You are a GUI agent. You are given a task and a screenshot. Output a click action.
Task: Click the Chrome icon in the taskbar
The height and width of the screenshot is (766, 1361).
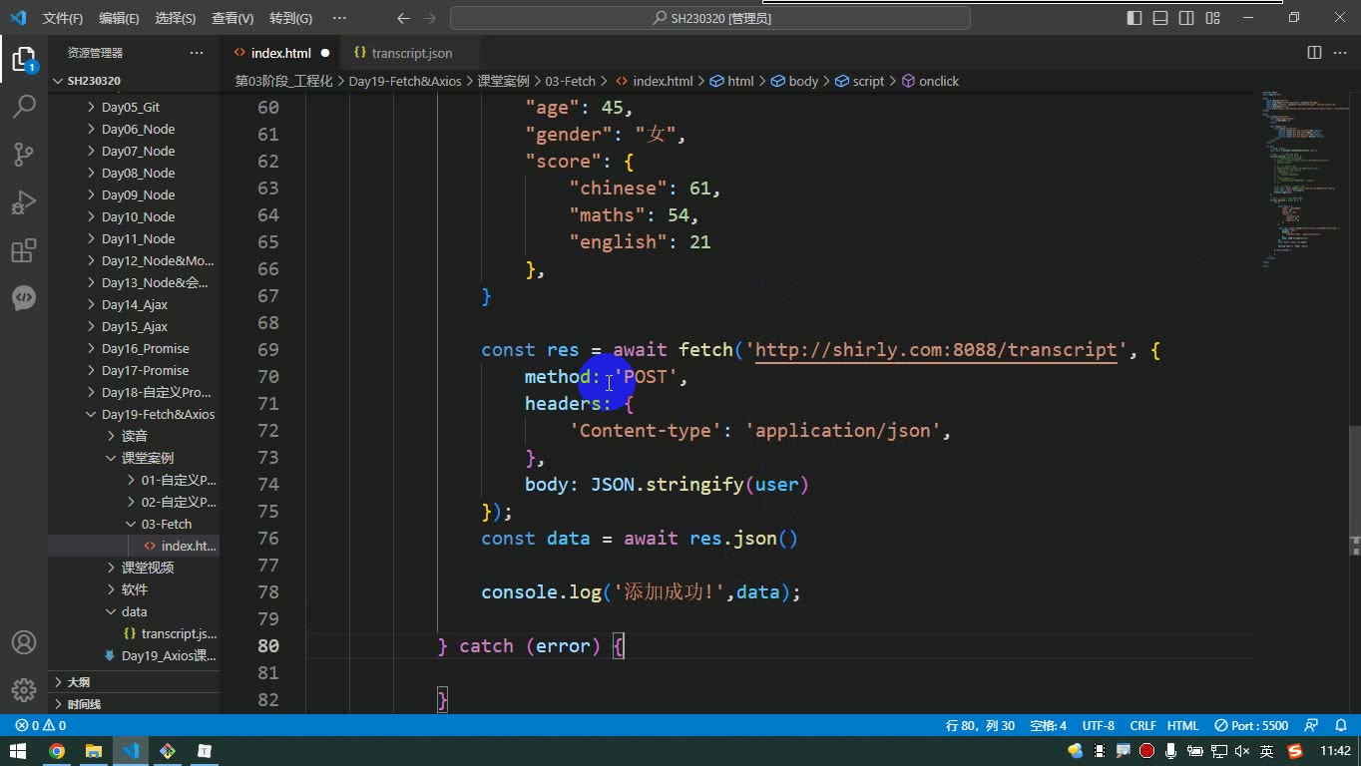pos(56,751)
